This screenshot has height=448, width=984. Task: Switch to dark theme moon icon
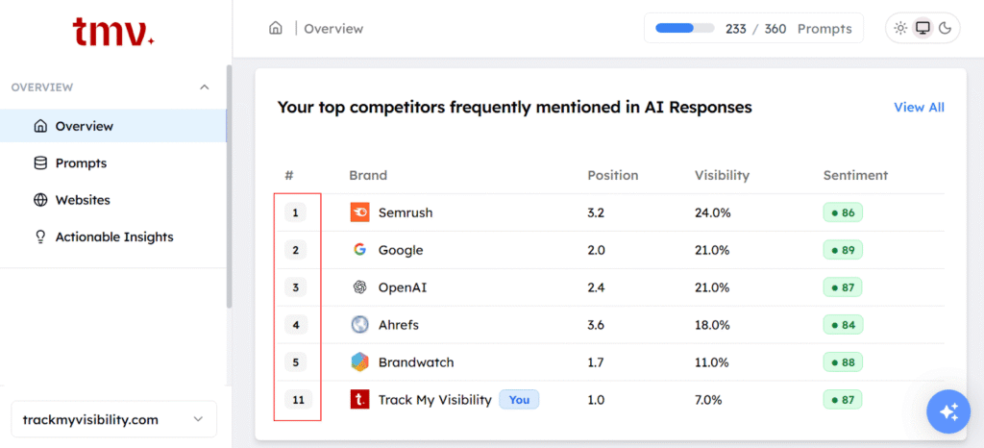(945, 28)
